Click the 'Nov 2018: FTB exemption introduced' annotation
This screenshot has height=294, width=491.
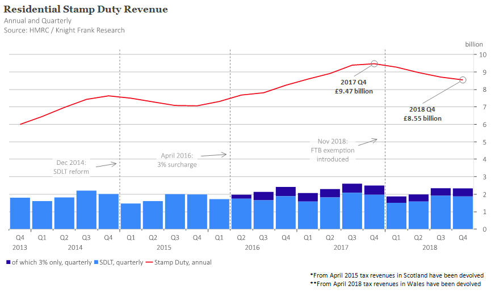pyautogui.click(x=332, y=150)
